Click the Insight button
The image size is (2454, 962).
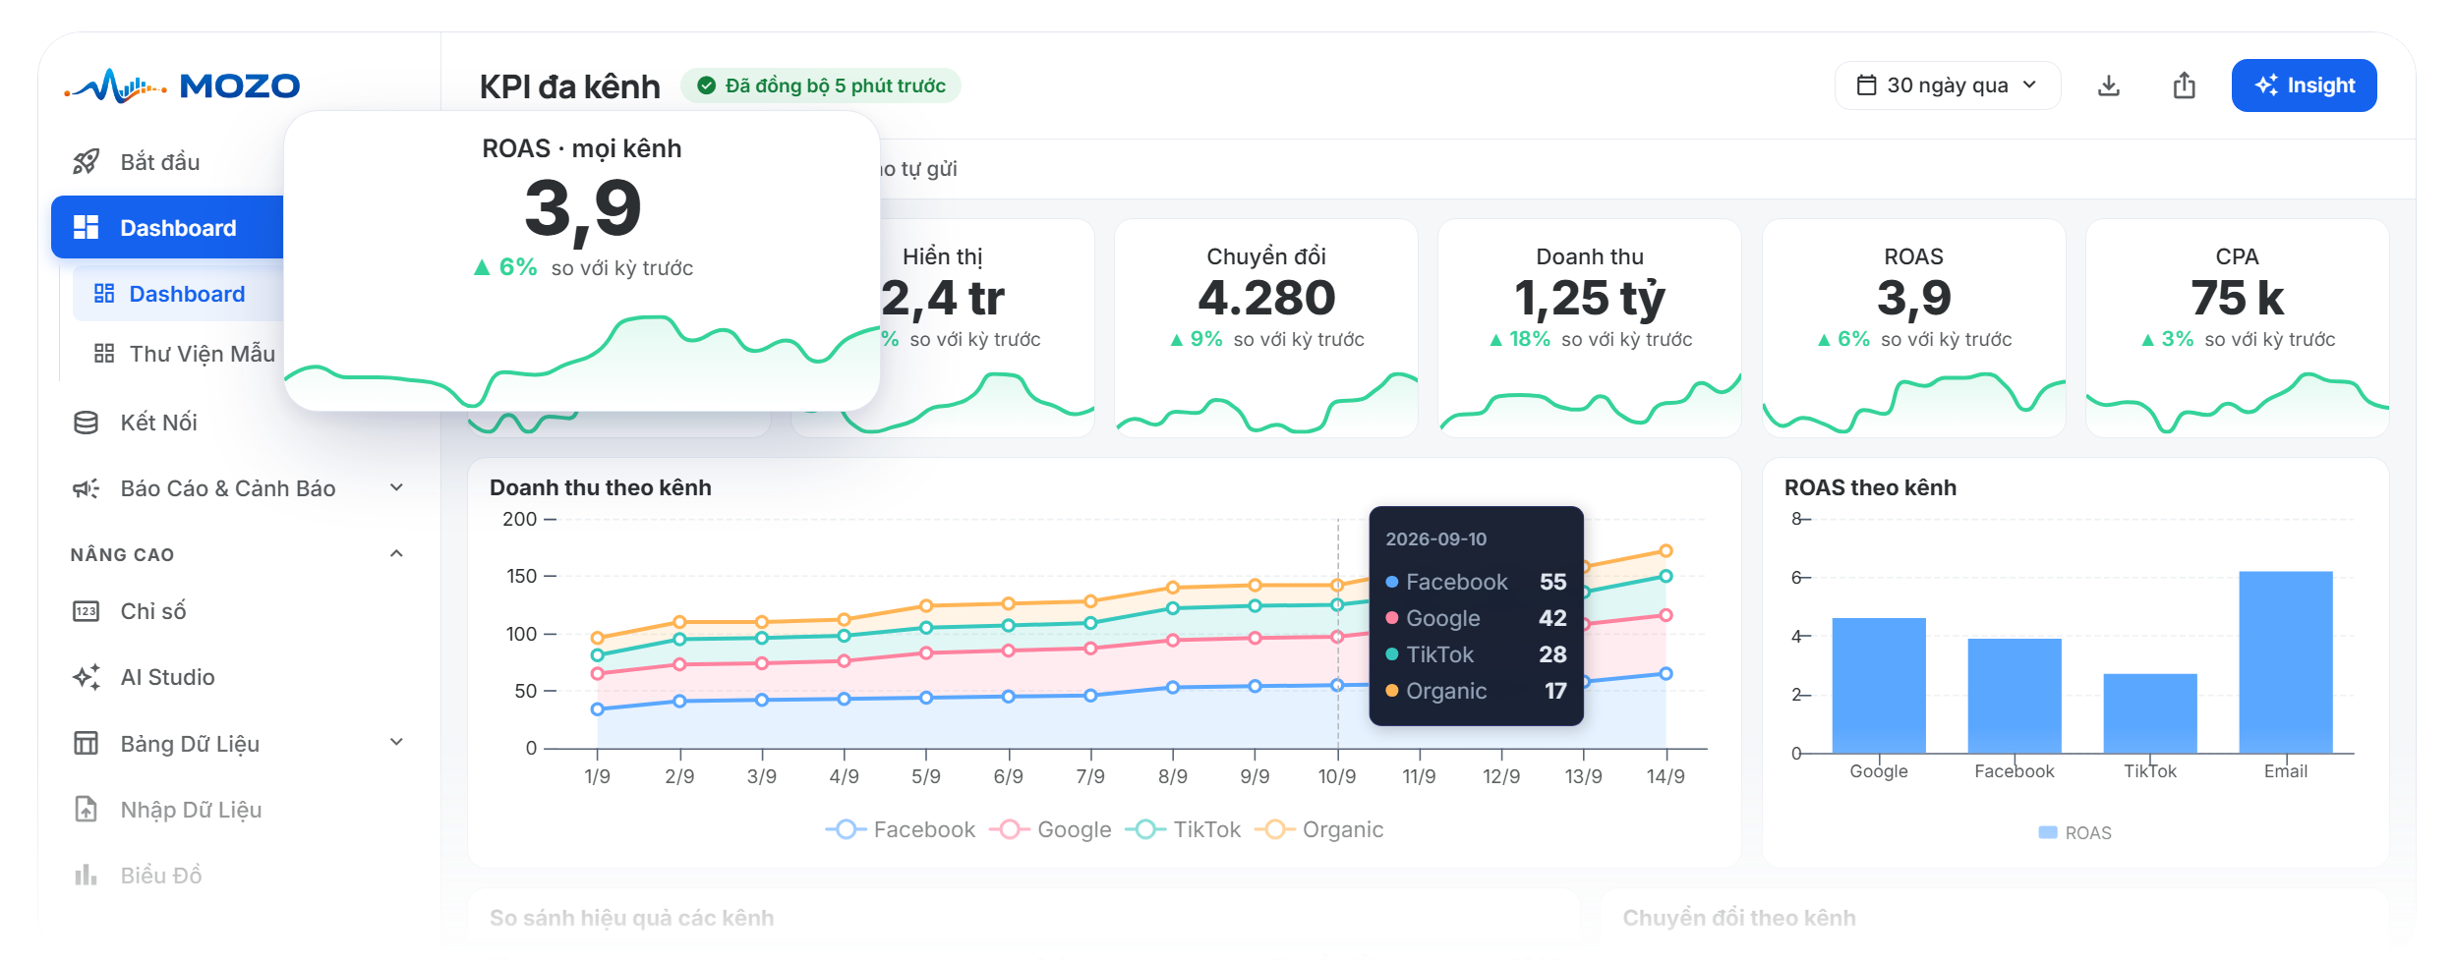tap(2304, 85)
